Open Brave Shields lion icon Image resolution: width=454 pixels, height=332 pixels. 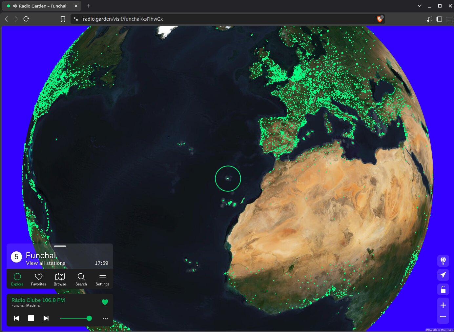click(x=380, y=19)
